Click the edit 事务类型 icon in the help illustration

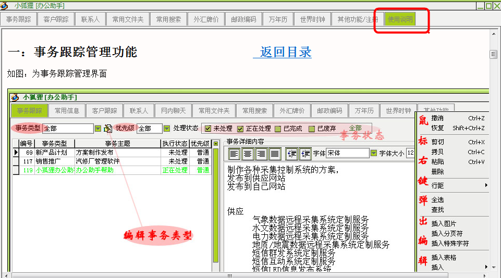point(108,128)
